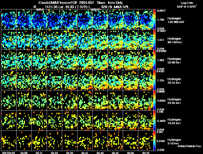203x154 pixels.
Task: Click the Log Cnts units header
Action: coord(187,5)
